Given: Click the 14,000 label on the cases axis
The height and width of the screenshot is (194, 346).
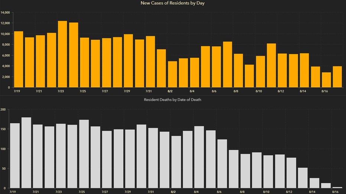Looking at the screenshot, I should [6, 13].
